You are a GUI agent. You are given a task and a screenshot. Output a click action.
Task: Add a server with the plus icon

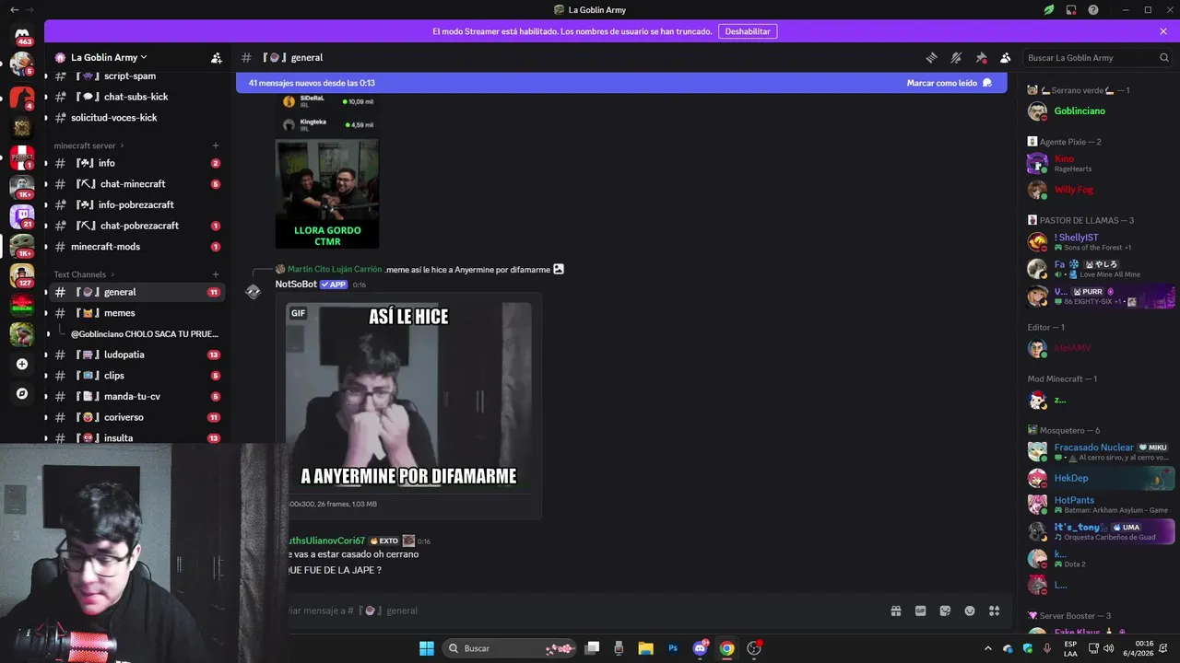point(22,364)
